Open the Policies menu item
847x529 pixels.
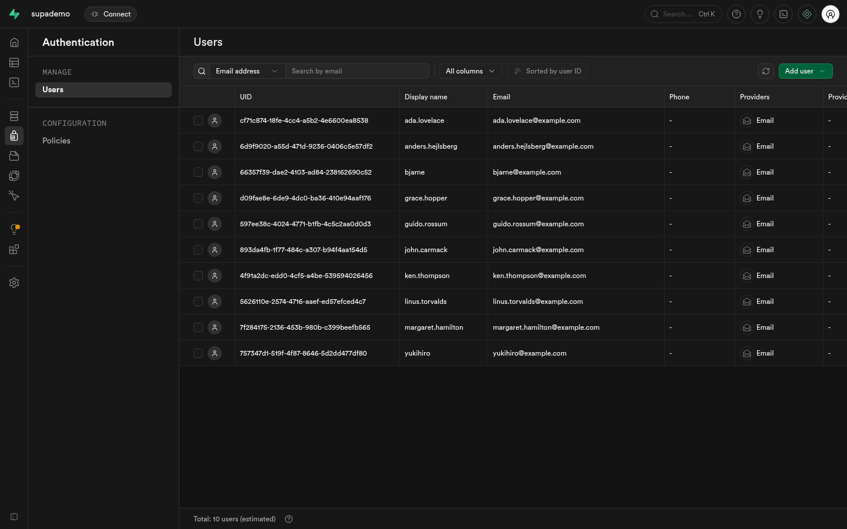tap(56, 140)
